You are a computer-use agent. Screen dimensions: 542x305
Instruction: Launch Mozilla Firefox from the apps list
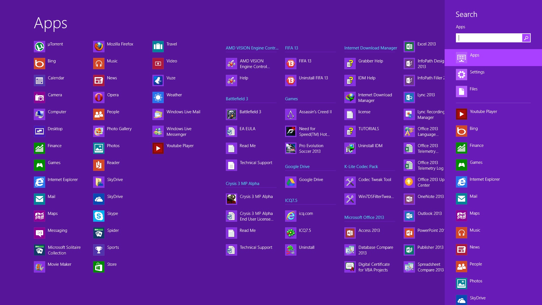click(x=99, y=47)
